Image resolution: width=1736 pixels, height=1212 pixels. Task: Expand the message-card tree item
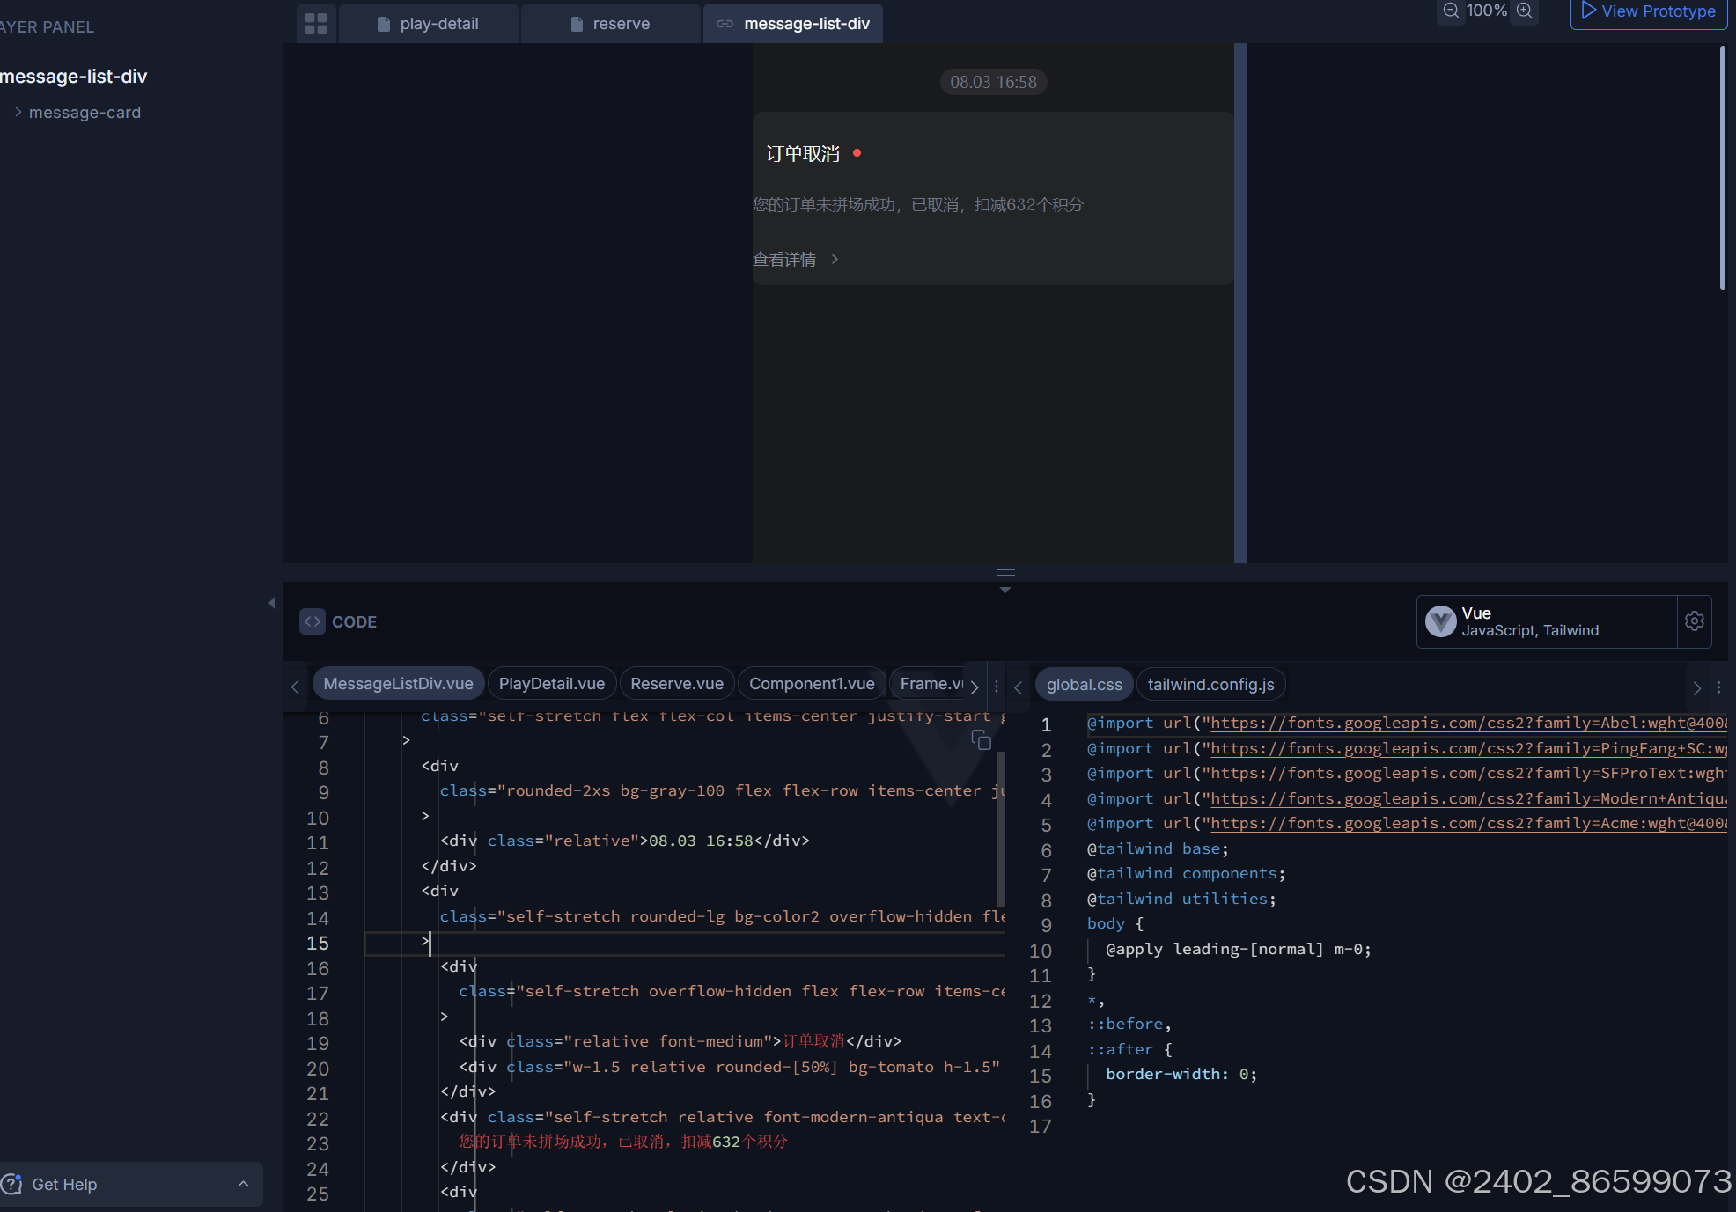(18, 113)
